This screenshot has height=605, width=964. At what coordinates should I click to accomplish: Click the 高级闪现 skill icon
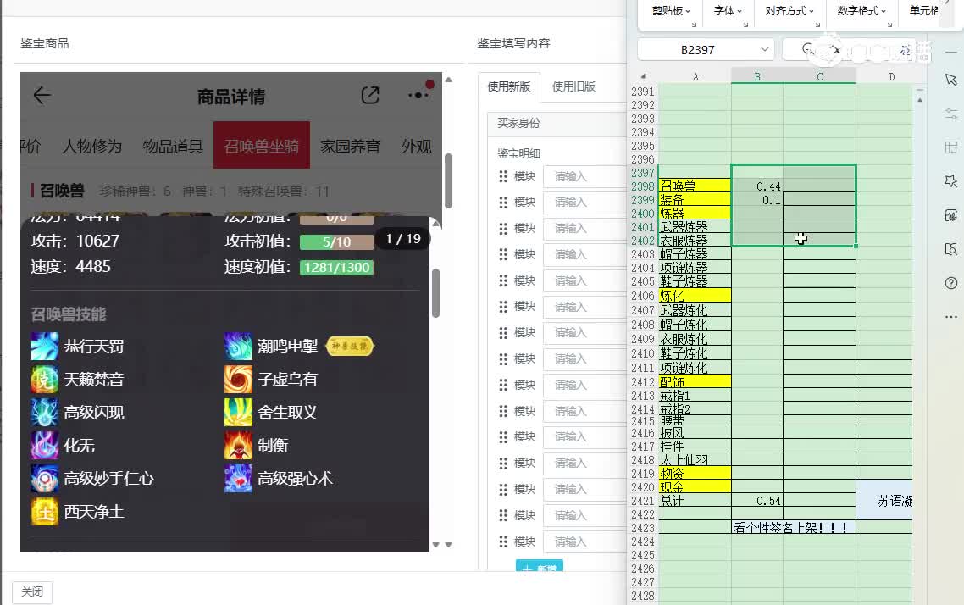click(x=45, y=412)
